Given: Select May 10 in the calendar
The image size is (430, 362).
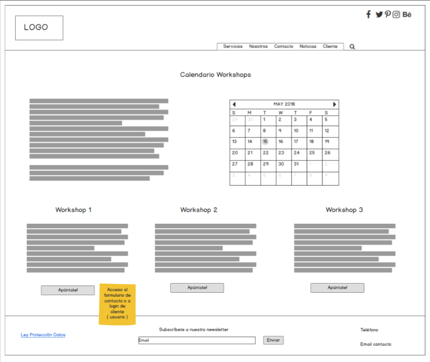Looking at the screenshot, I should 299,132.
